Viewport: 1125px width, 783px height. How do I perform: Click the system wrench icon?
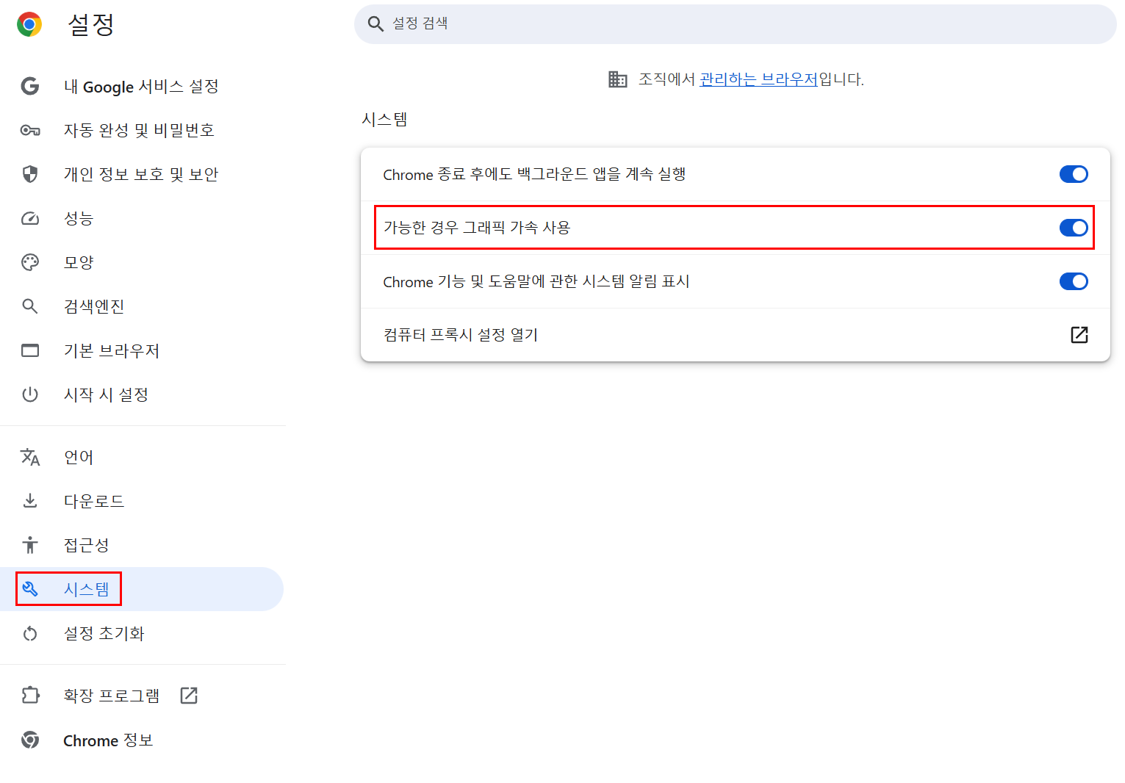[30, 588]
